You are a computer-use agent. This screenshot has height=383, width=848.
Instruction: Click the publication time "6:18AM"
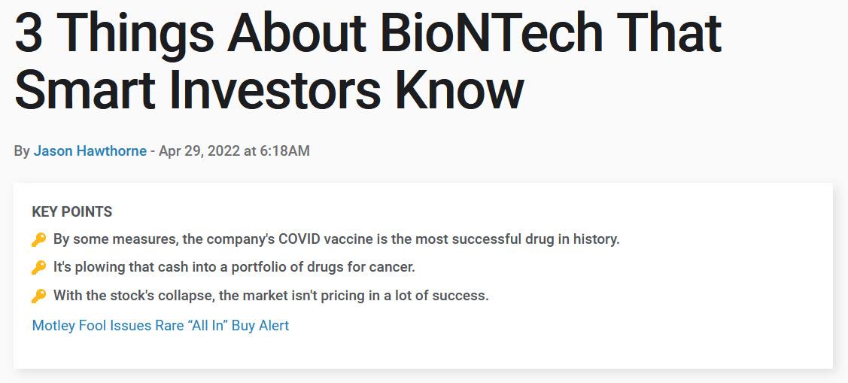pyautogui.click(x=284, y=151)
